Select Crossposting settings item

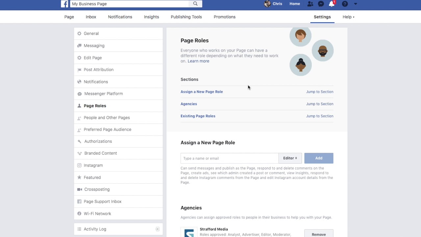(118, 190)
